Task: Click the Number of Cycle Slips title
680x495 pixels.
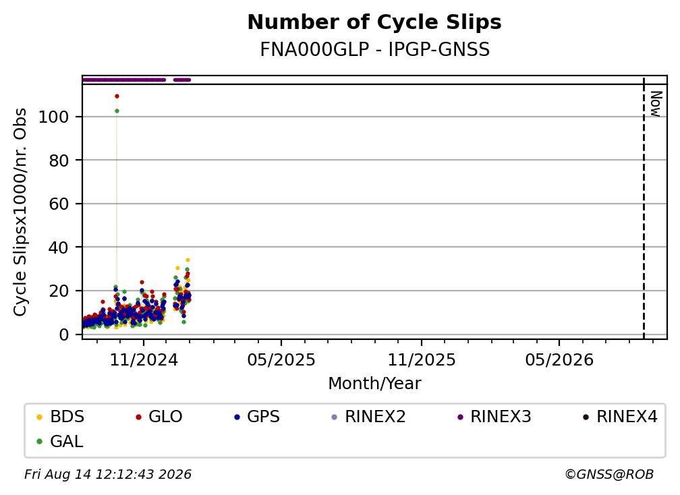Action: coord(374,22)
